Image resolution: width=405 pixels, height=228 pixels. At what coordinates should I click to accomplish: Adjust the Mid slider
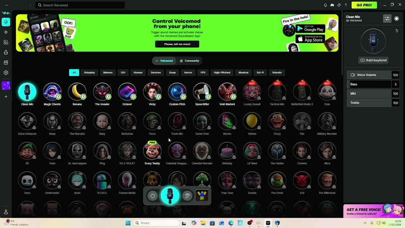tap(373, 93)
